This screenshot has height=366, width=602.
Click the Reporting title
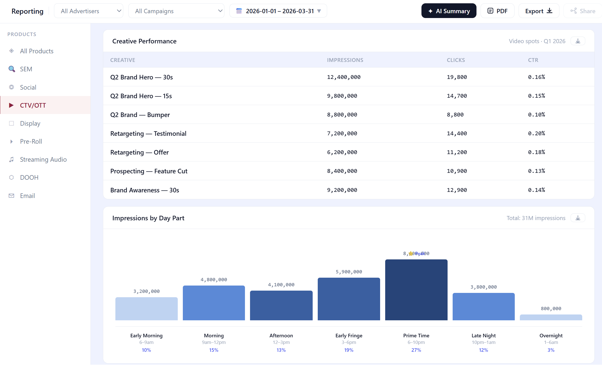pos(27,11)
